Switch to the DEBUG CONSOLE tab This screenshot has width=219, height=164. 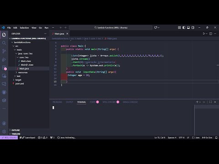130,102
